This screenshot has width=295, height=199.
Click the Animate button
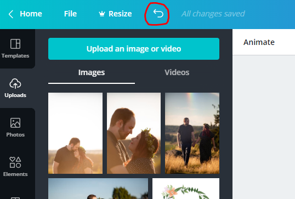point(259,42)
